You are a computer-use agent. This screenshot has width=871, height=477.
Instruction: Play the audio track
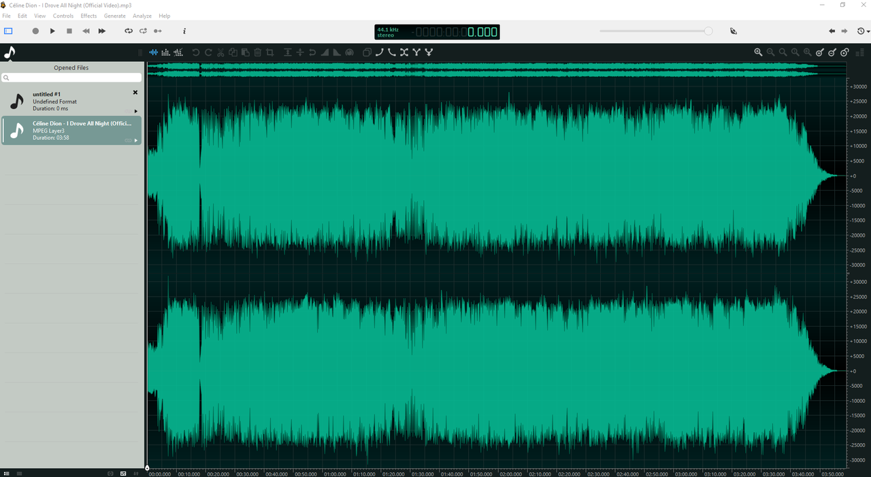52,31
